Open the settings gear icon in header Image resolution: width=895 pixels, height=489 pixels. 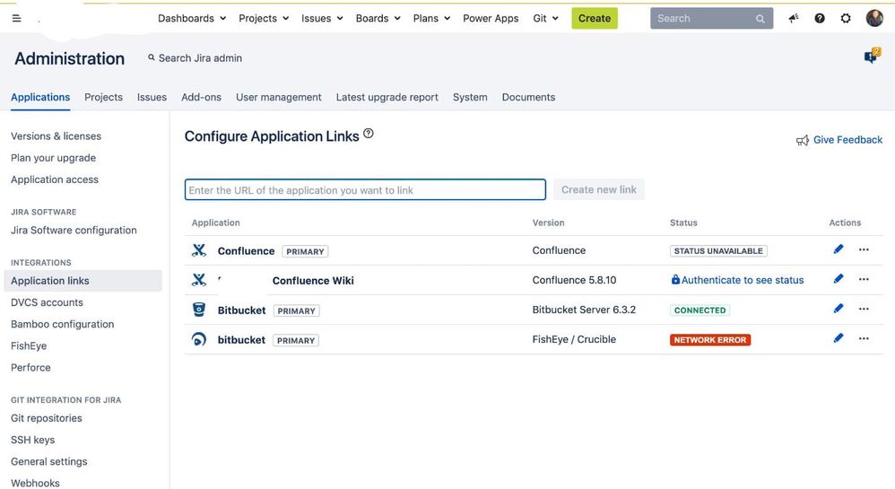846,18
